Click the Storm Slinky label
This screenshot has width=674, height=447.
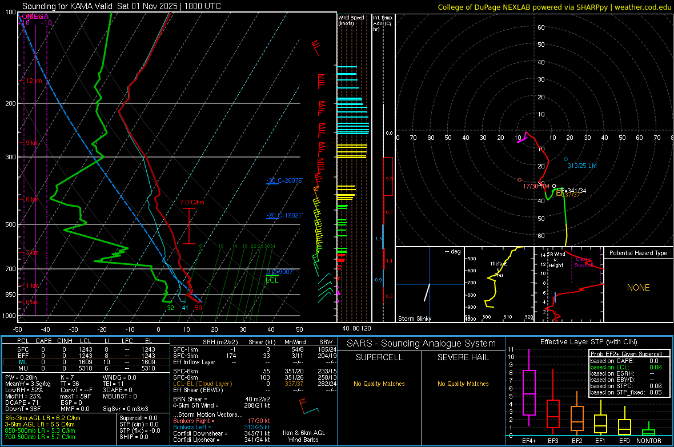tap(415, 319)
